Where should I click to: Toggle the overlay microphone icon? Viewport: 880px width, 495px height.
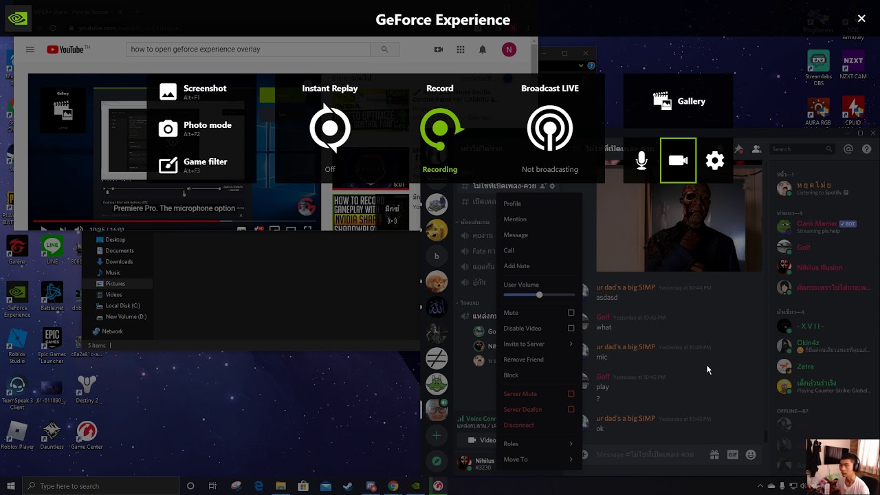coord(641,161)
